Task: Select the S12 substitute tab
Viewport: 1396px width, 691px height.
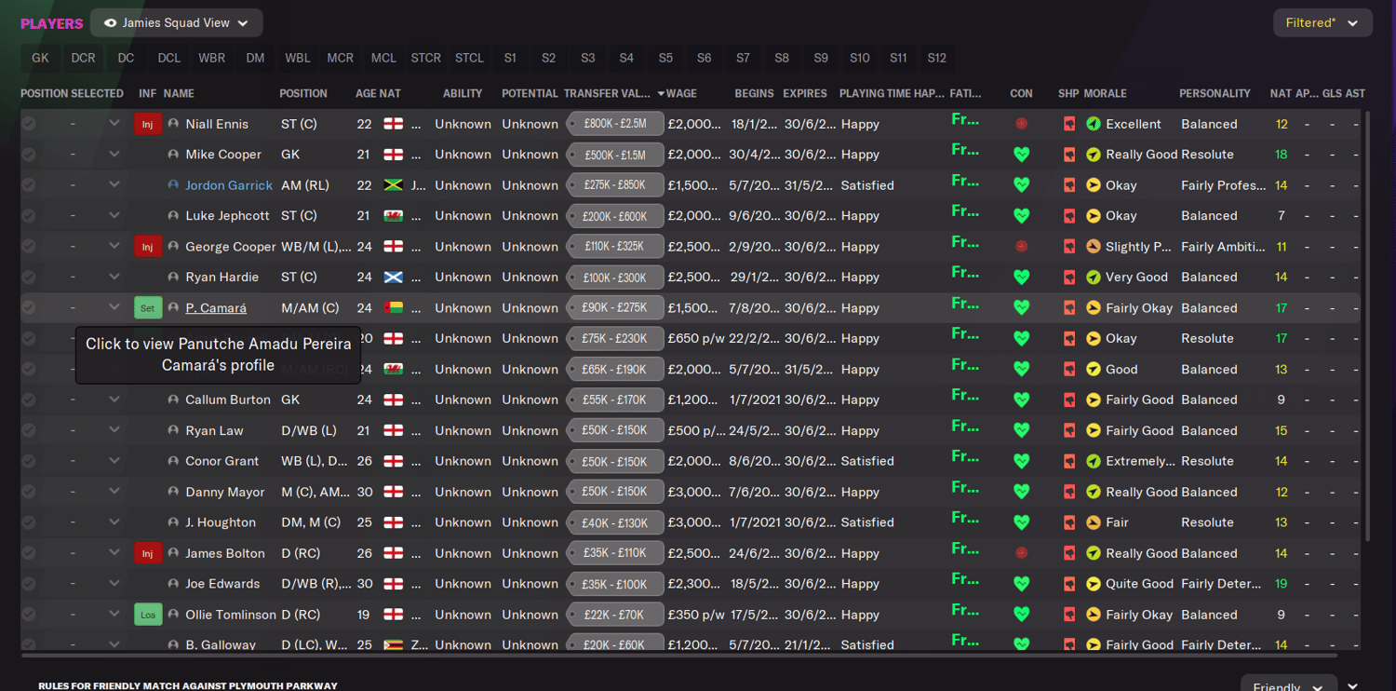Action: 936,58
